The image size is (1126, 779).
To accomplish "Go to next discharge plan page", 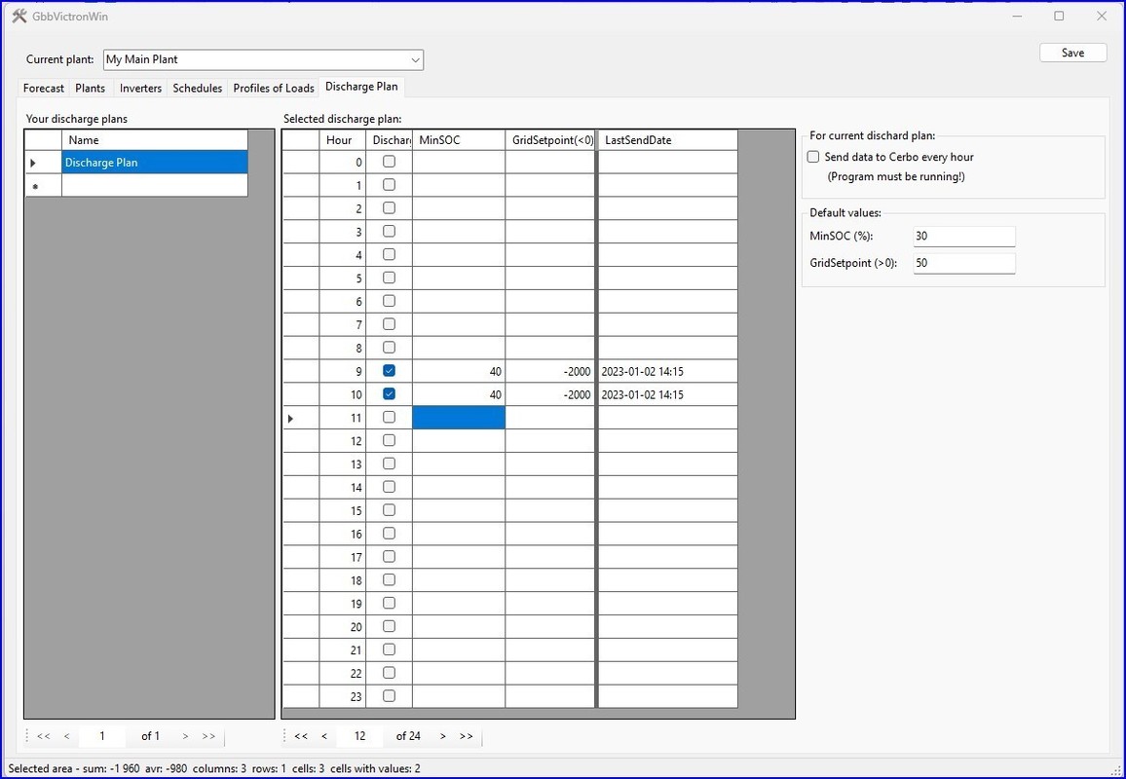I will tap(185, 736).
